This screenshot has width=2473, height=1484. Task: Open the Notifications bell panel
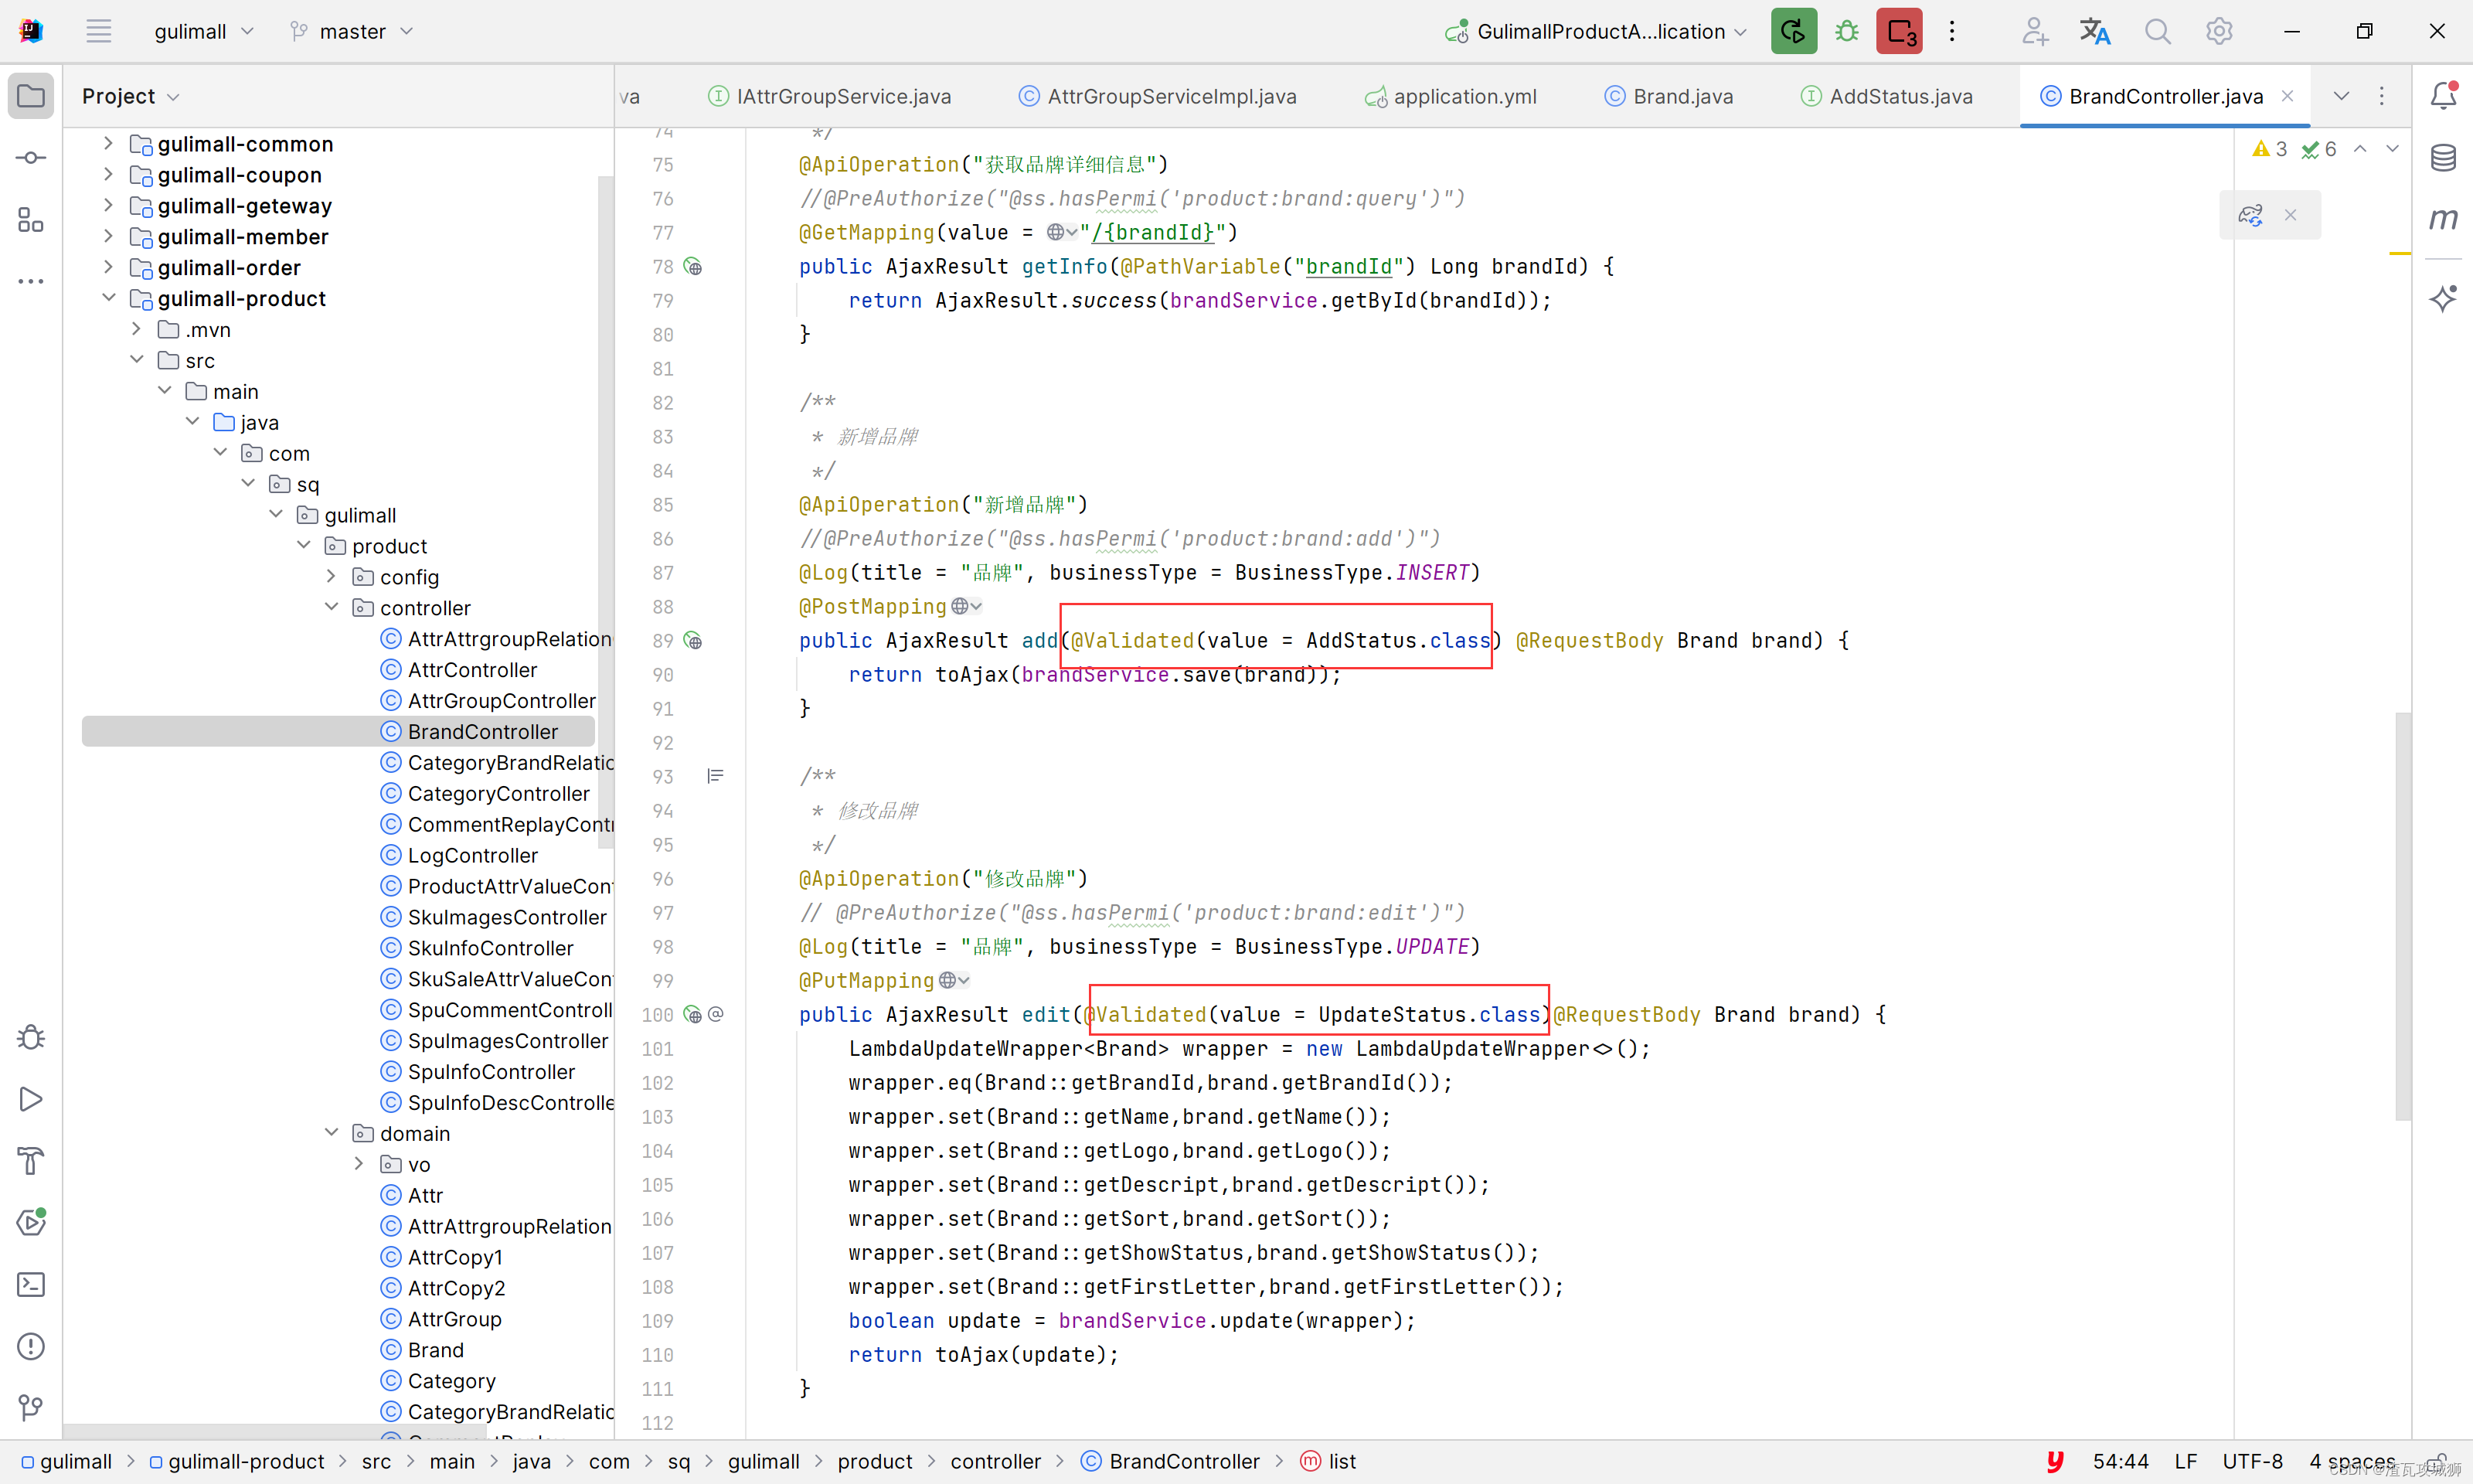pyautogui.click(x=2443, y=95)
